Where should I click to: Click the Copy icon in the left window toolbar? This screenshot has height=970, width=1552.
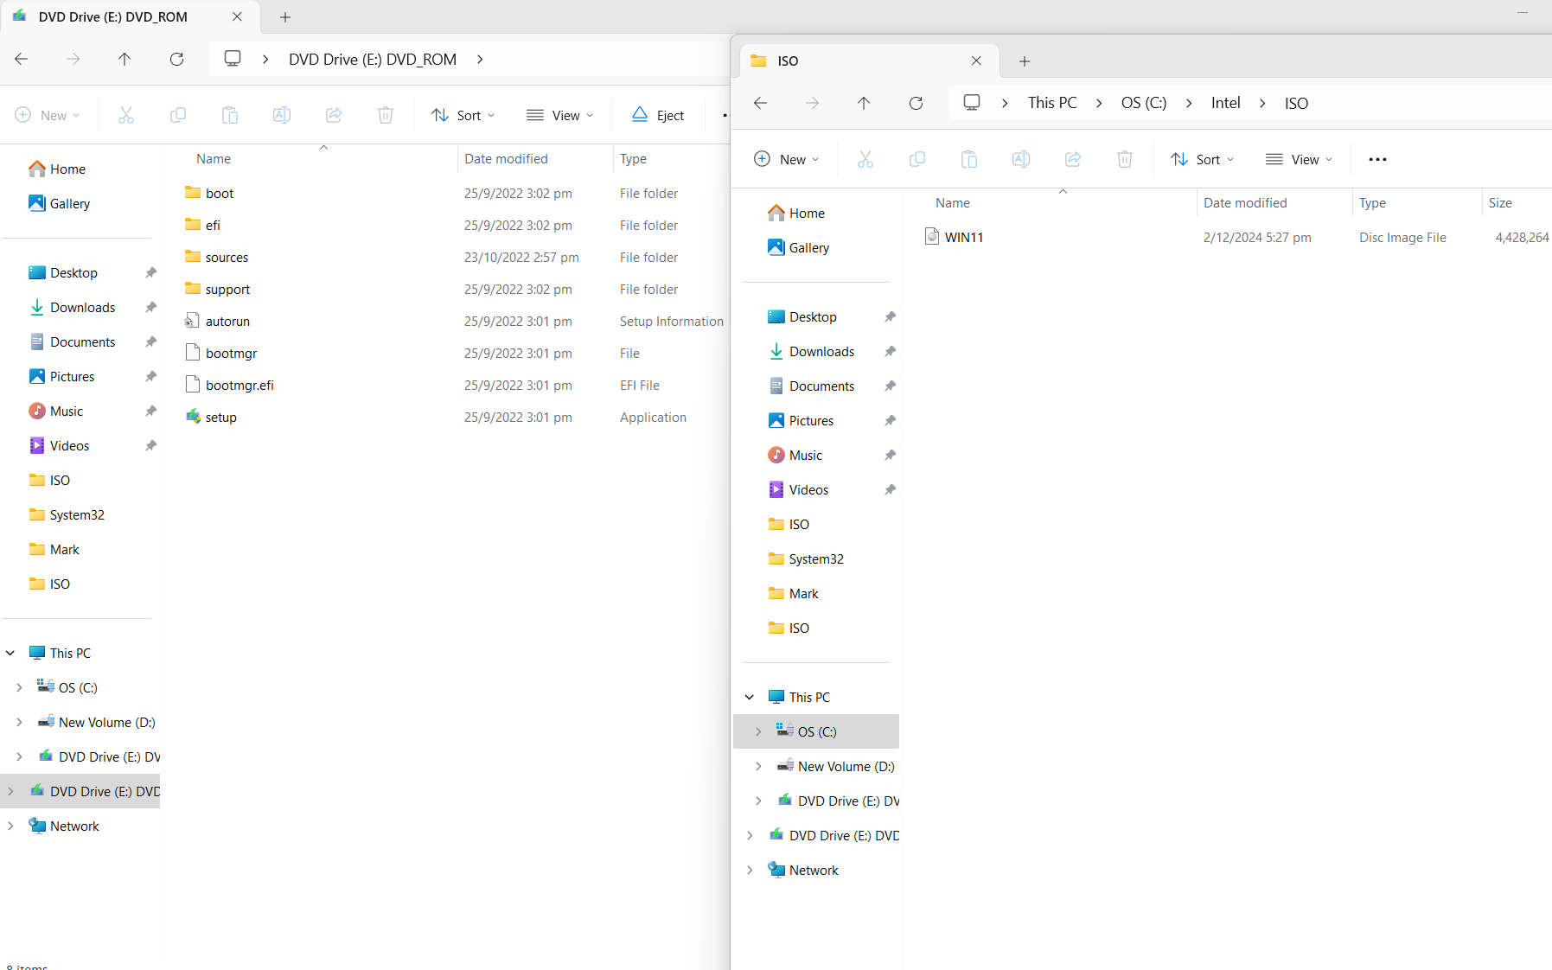[178, 114]
